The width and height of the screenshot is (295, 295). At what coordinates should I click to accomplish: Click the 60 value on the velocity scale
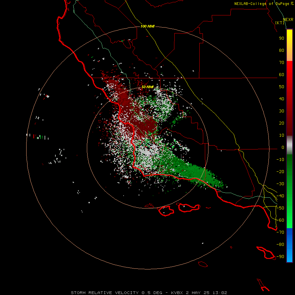[282, 74]
